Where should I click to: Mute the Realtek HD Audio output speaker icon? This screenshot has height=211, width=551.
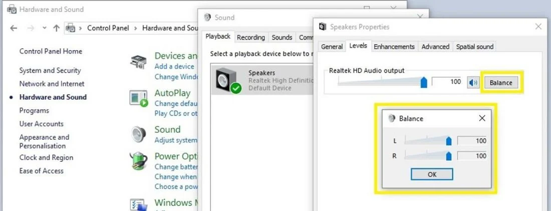pyautogui.click(x=473, y=83)
